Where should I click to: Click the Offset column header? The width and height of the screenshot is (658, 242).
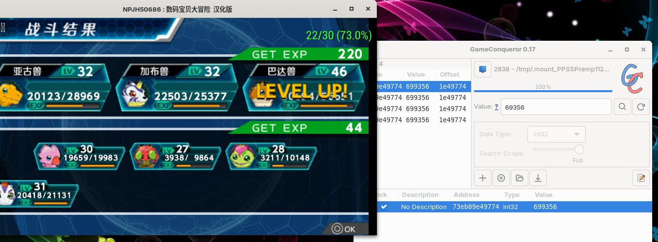pyautogui.click(x=449, y=75)
